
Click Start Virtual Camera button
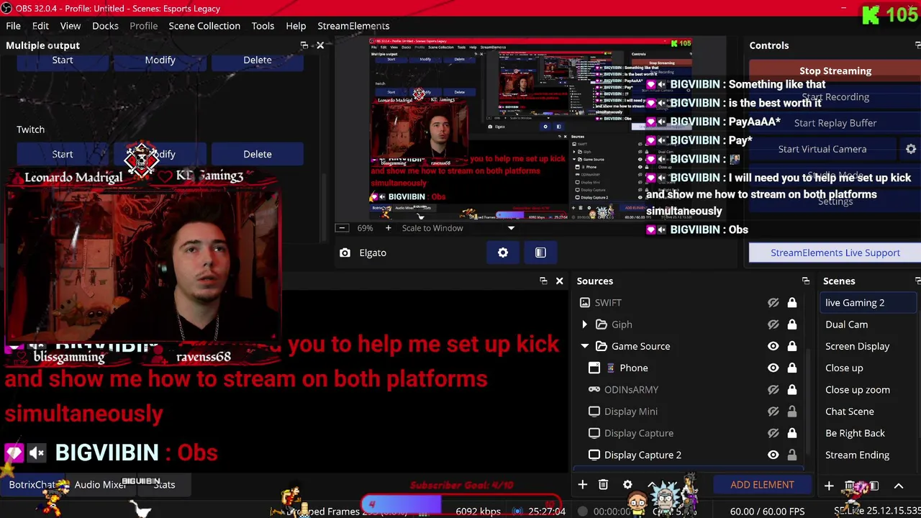pyautogui.click(x=822, y=149)
